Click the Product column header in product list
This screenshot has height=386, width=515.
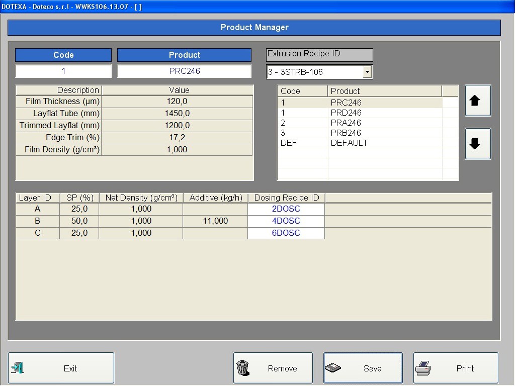385,91
